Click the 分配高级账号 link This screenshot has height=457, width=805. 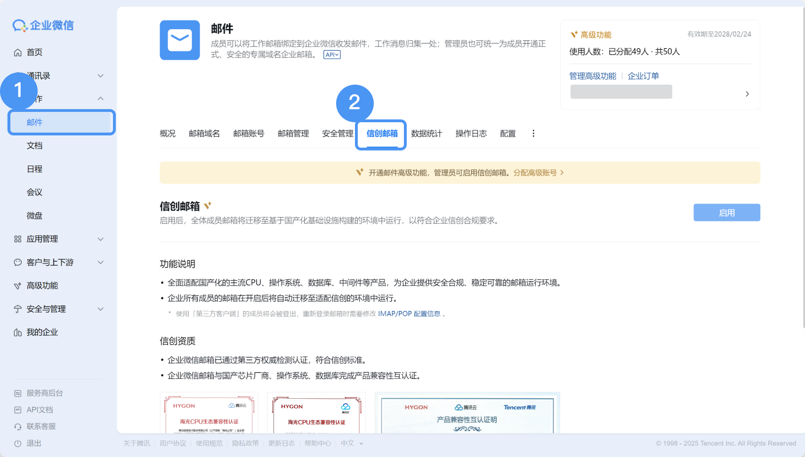tap(539, 173)
